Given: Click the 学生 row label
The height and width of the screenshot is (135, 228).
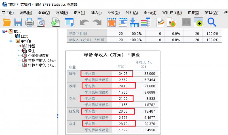Looking at the screenshot, I should (x=72, y=99).
